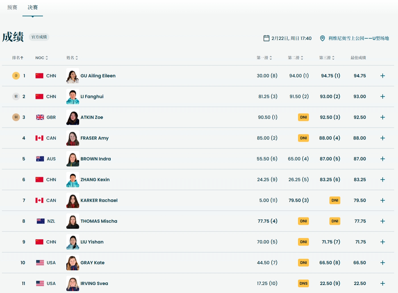
Task: Sort by 第一滑 scores
Action: (x=264, y=58)
